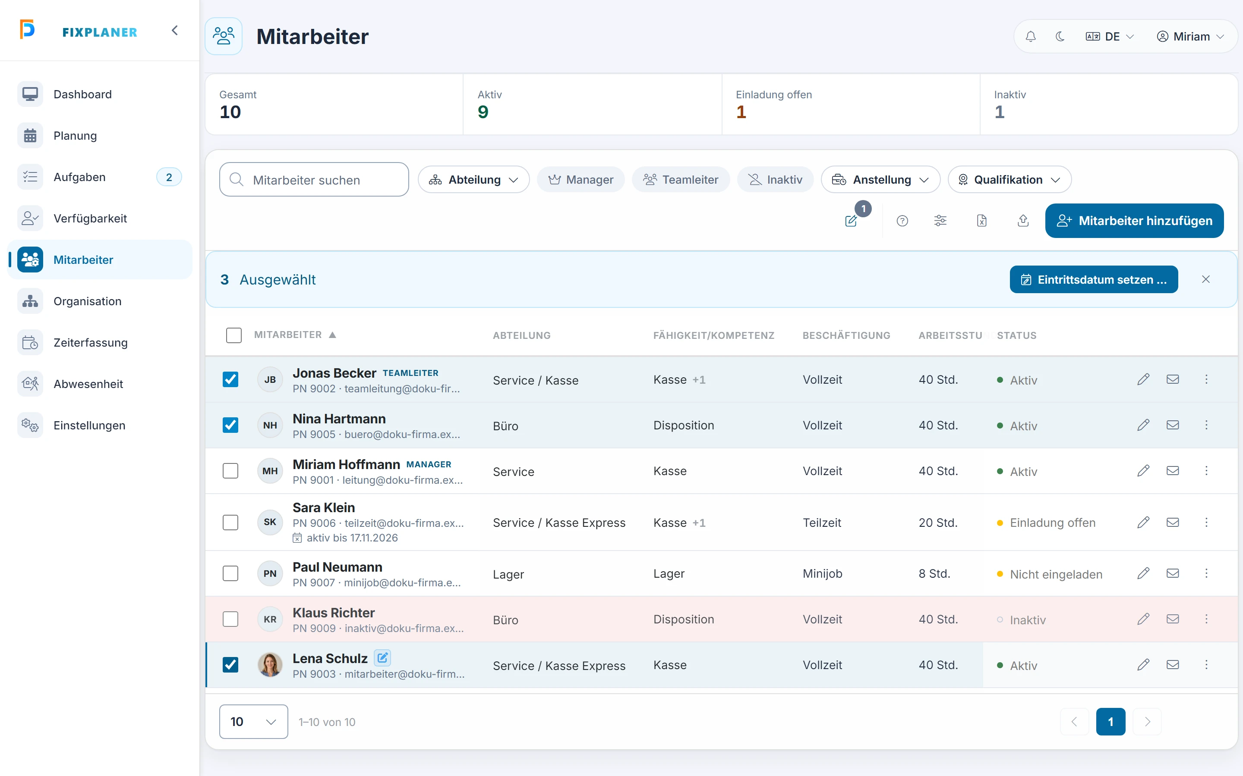Open bulk edit icon with badge 1
Viewport: 1243px width, 776px height.
(852, 221)
